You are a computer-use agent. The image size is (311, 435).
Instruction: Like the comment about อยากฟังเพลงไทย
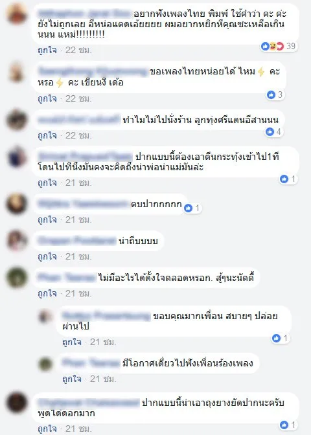pyautogui.click(x=47, y=50)
